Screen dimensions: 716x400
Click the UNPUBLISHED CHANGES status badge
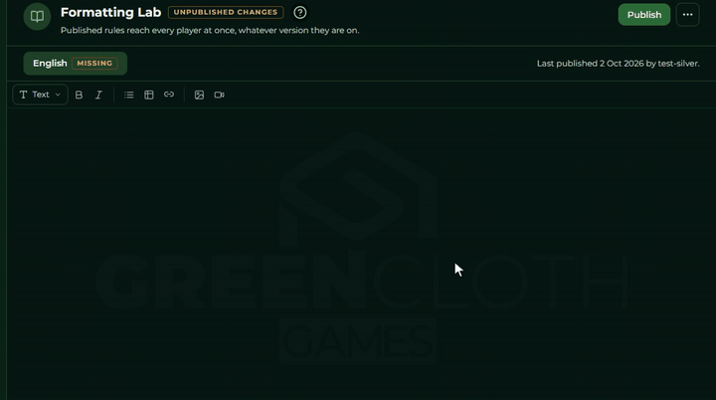[226, 12]
